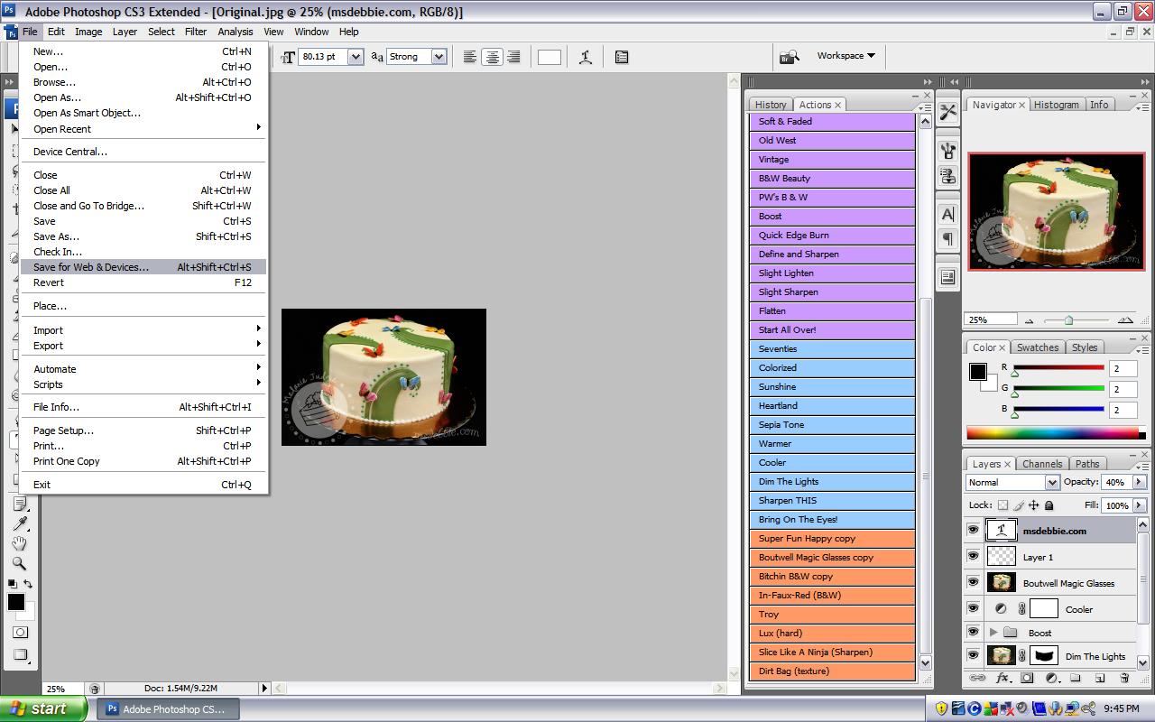
Task: Hide the Boost layer group
Action: [x=974, y=632]
